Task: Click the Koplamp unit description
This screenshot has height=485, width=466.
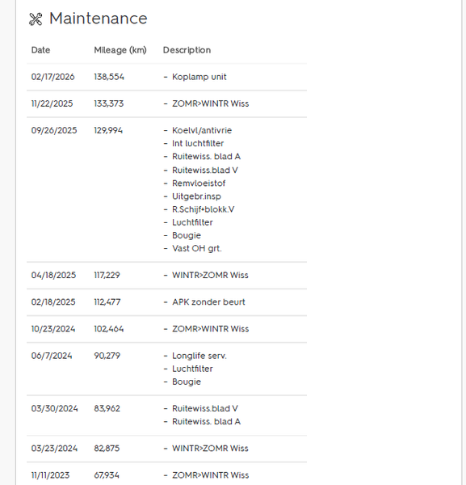Action: click(x=199, y=77)
